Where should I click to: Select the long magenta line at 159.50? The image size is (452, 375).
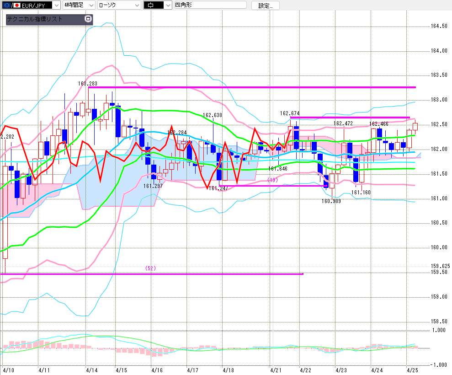[152, 274]
